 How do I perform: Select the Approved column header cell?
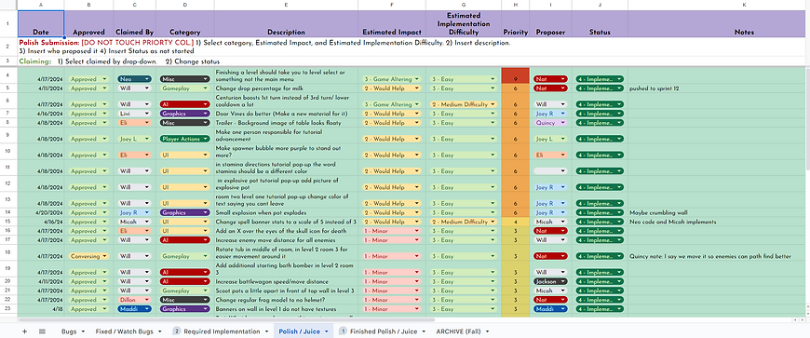pyautogui.click(x=88, y=24)
